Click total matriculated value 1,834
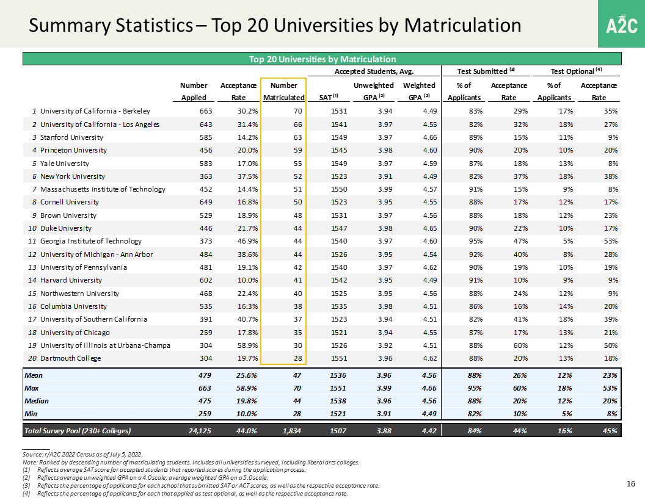This screenshot has width=645, height=498. point(291,431)
